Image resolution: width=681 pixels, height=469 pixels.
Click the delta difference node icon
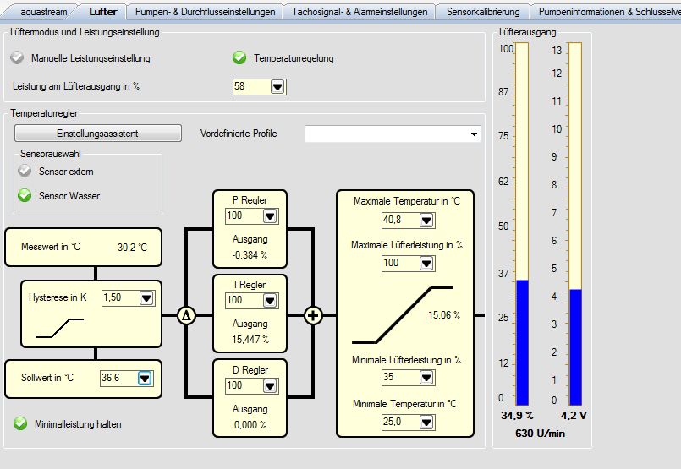point(186,316)
